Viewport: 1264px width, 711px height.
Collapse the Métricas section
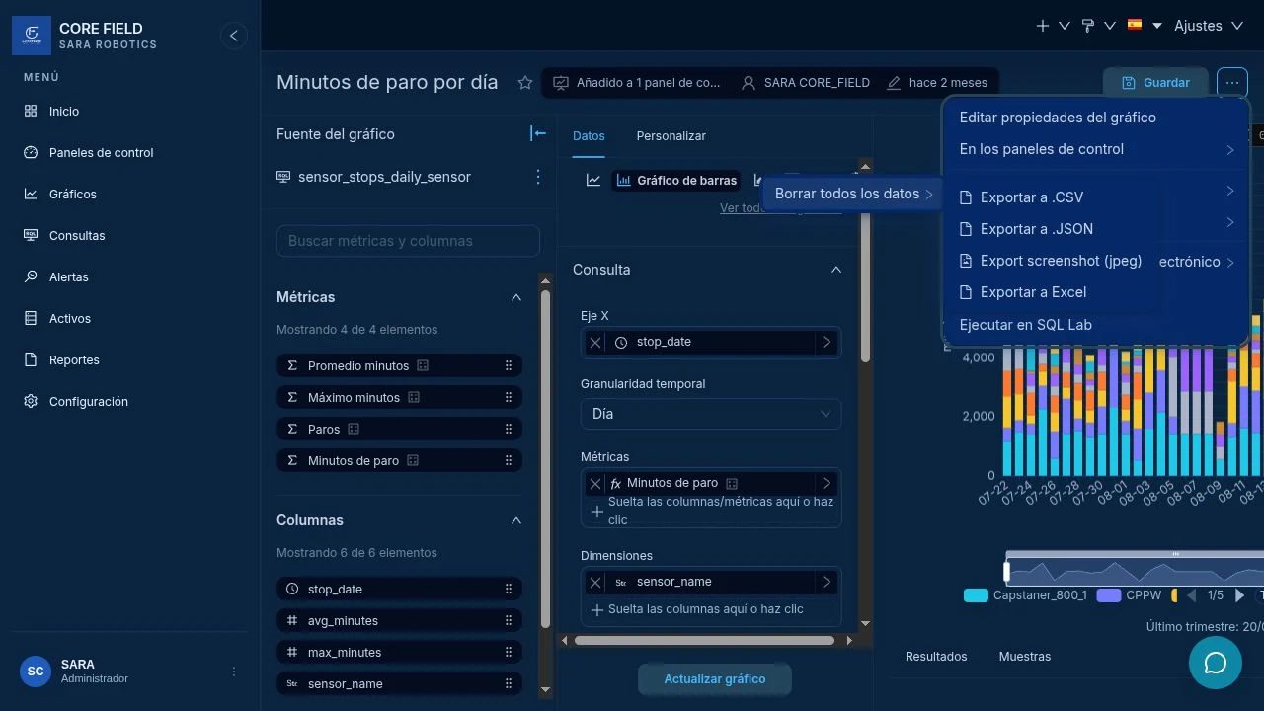[515, 297]
